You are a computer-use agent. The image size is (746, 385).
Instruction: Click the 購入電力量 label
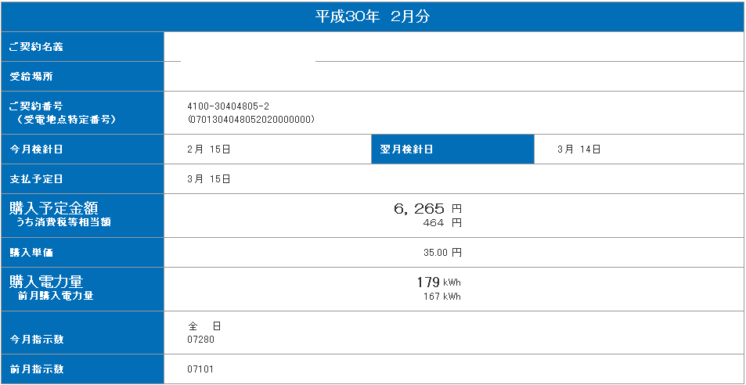pyautogui.click(x=46, y=282)
